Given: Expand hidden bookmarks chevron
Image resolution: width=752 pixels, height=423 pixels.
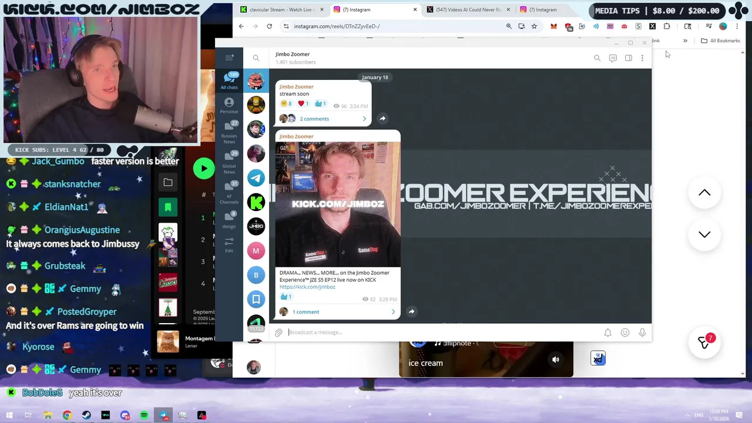Looking at the screenshot, I should point(685,41).
